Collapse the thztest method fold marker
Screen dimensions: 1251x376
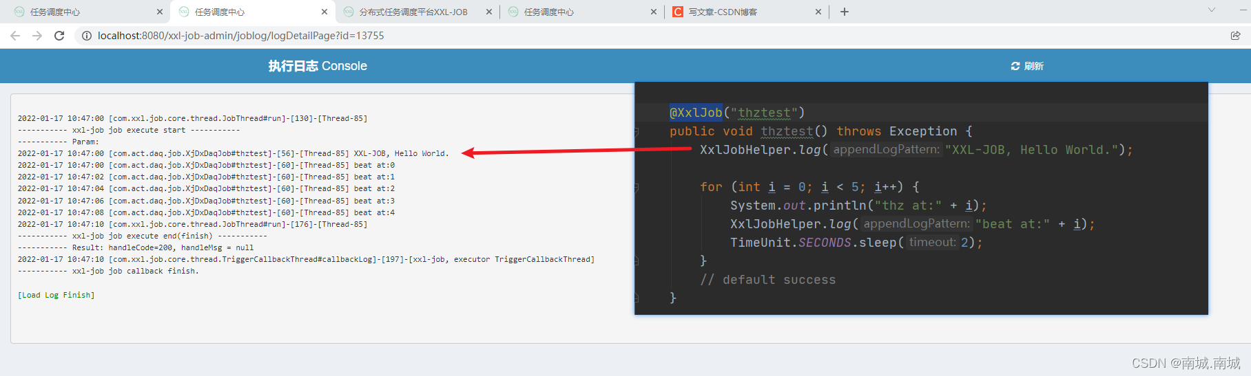[x=637, y=131]
